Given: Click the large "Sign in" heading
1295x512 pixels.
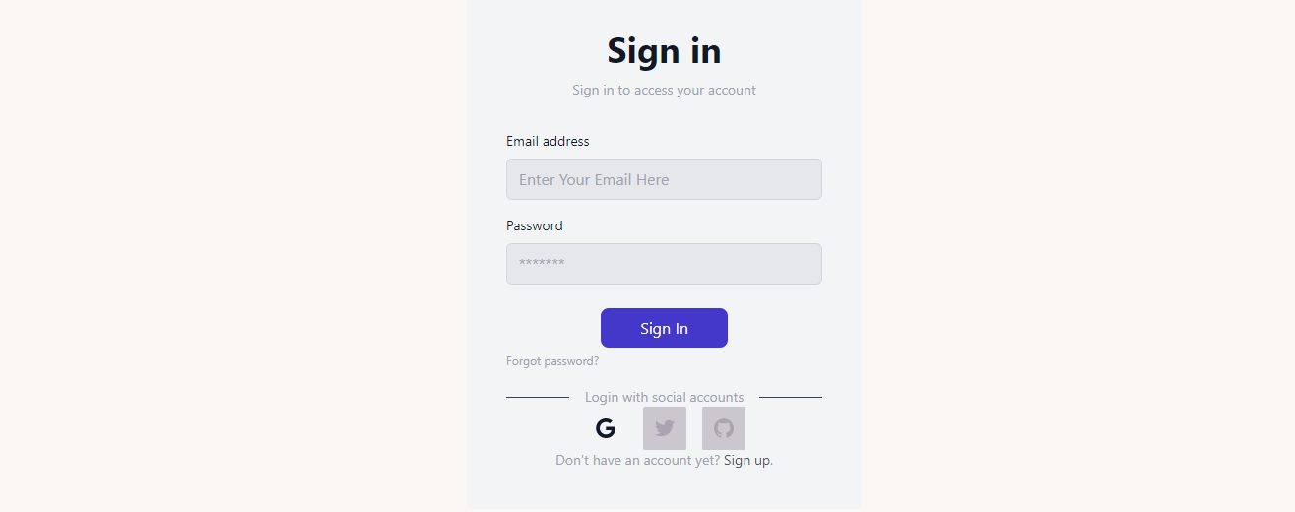Looking at the screenshot, I should 664,51.
